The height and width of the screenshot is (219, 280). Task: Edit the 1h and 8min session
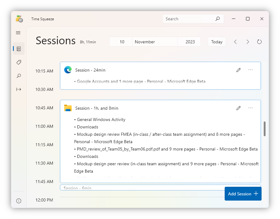click(x=239, y=108)
